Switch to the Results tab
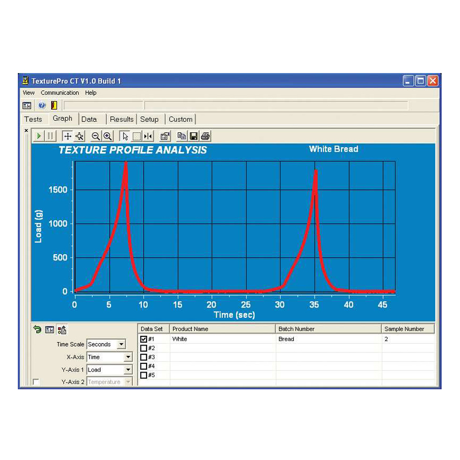Screen dimensions: 460x460 [121, 120]
